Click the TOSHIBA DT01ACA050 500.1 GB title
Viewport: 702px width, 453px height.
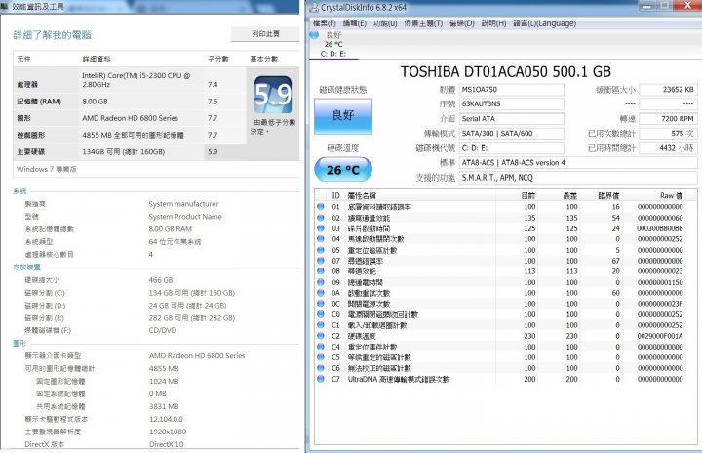click(505, 72)
